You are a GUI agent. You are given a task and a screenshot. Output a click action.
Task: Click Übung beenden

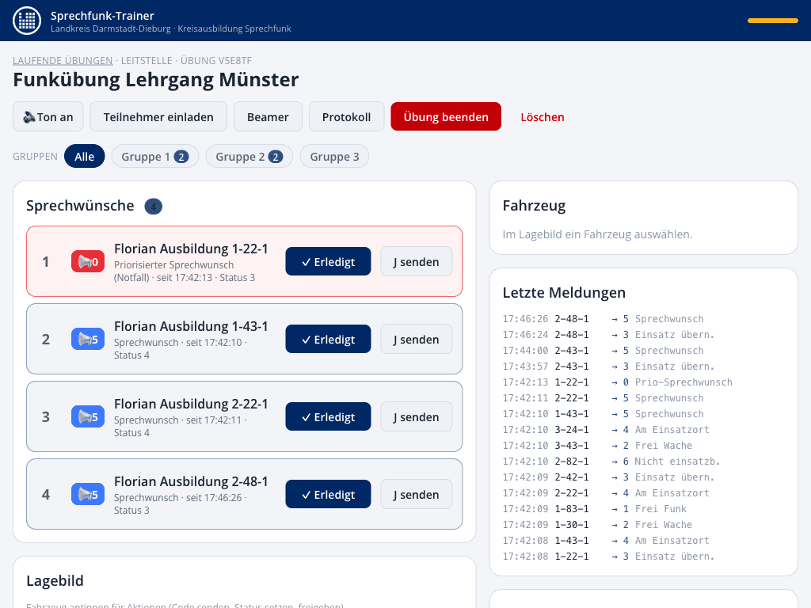tap(446, 117)
